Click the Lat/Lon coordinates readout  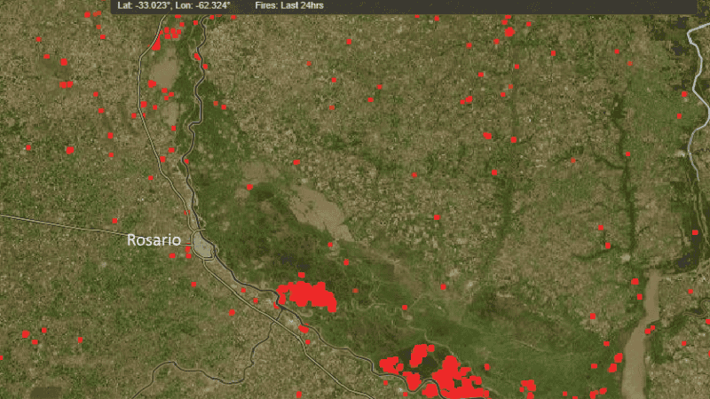coord(174,5)
